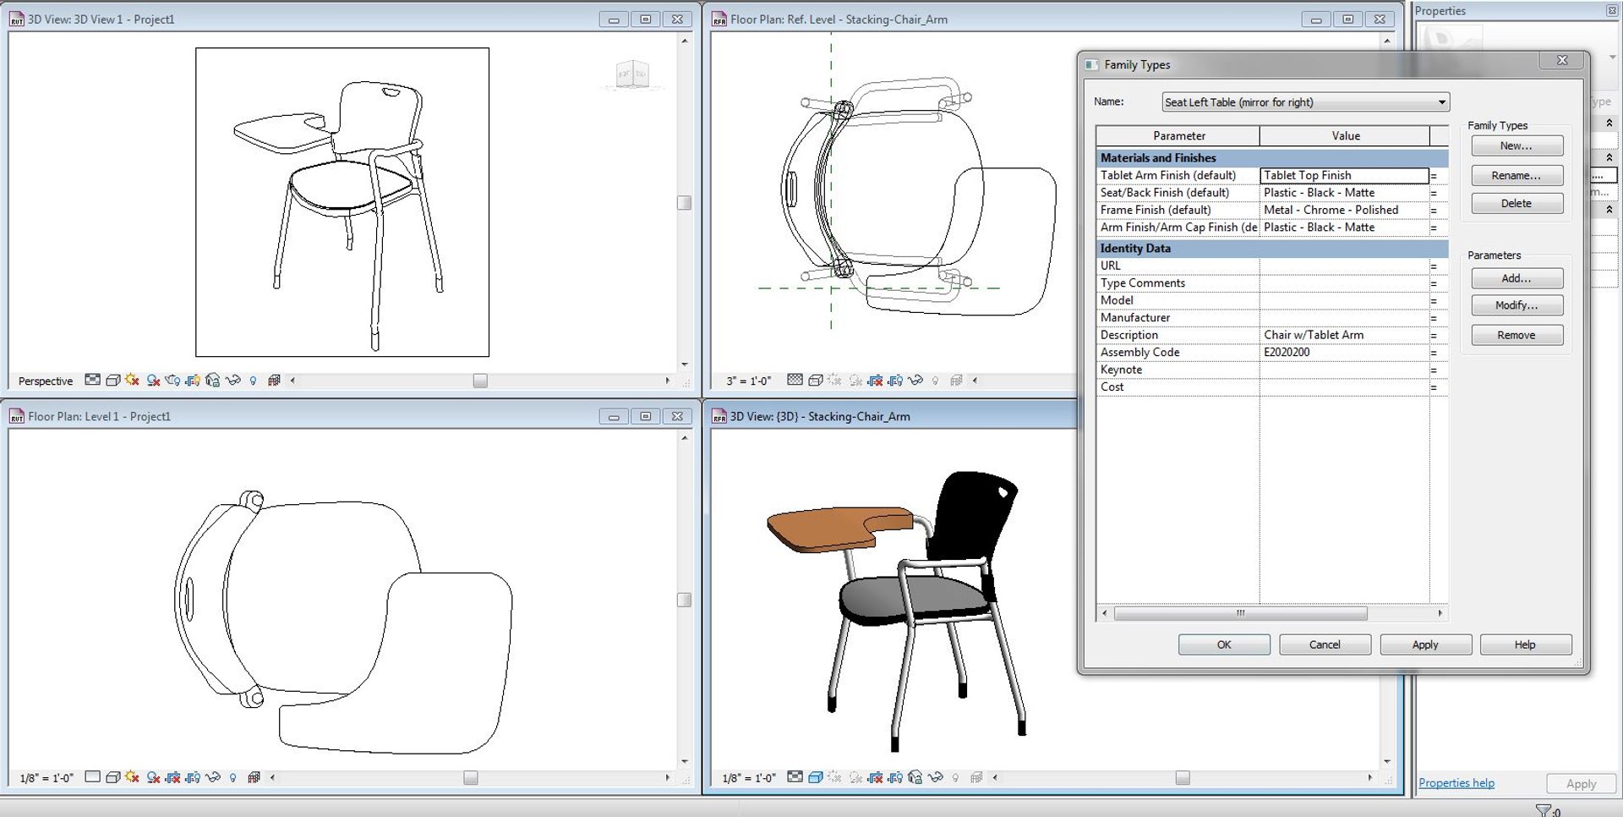Screen dimensions: 1623x817
Task: Click Help in Family Types dialog
Action: coord(1525,644)
